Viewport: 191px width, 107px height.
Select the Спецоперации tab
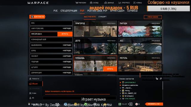(69, 11)
